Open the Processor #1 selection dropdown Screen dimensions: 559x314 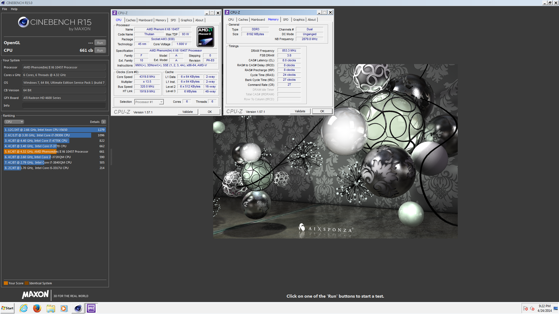click(149, 102)
